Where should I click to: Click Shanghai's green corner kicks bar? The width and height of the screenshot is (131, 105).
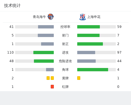coord(93,70)
